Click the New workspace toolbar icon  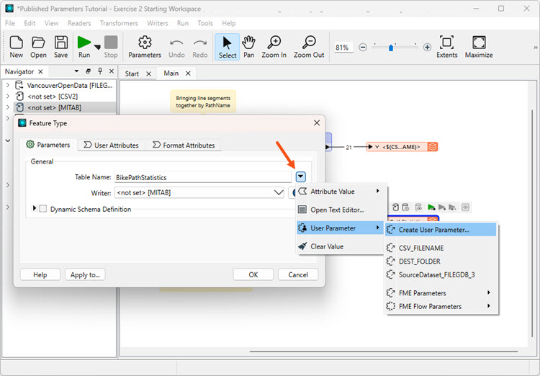tap(16, 47)
